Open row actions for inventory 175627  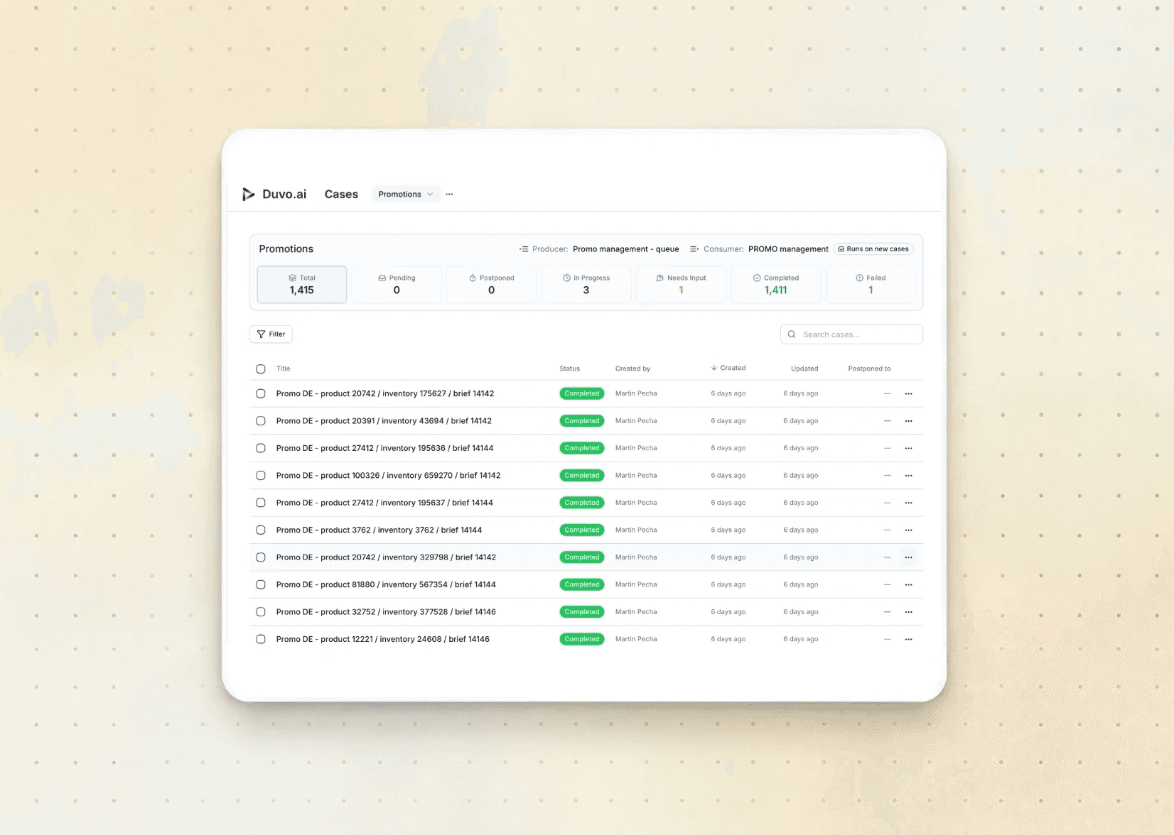tap(908, 393)
